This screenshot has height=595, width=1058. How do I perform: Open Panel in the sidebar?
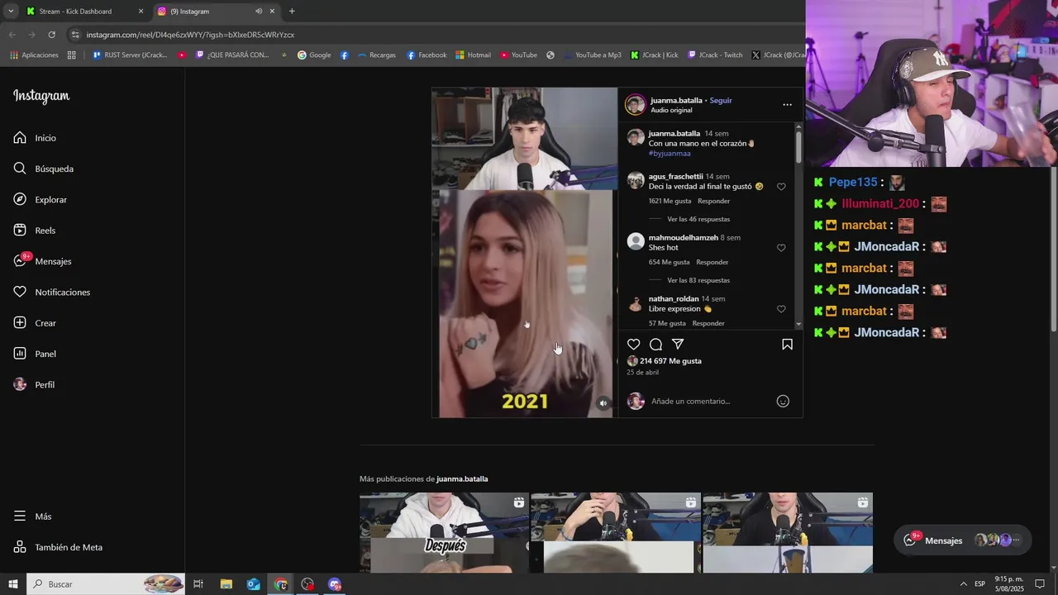coord(35,354)
